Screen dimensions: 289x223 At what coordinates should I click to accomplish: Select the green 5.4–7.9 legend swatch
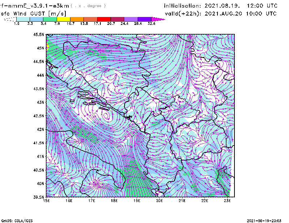point(50,19)
